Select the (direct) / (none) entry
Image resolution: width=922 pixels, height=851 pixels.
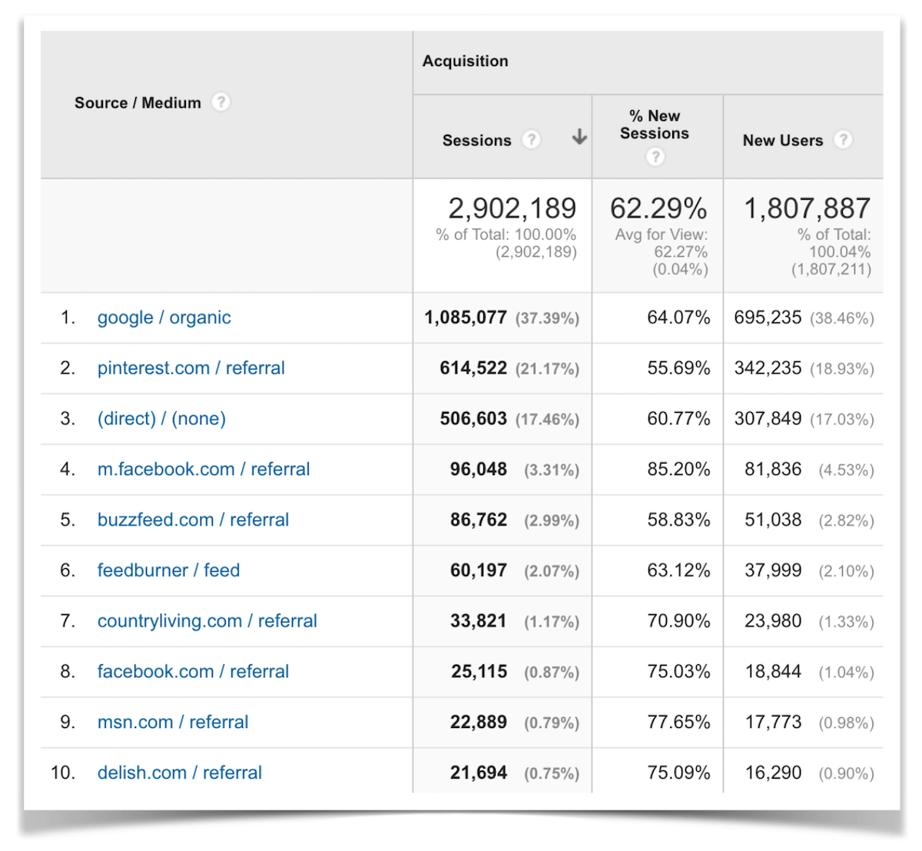(161, 418)
